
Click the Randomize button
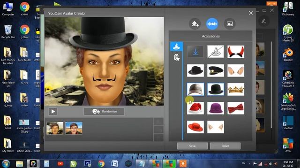[104, 112]
